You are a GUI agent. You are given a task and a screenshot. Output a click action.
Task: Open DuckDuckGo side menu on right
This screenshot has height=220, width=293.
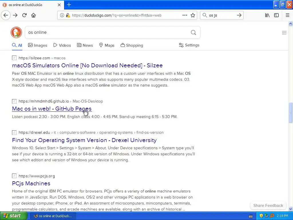pyautogui.click(x=284, y=33)
